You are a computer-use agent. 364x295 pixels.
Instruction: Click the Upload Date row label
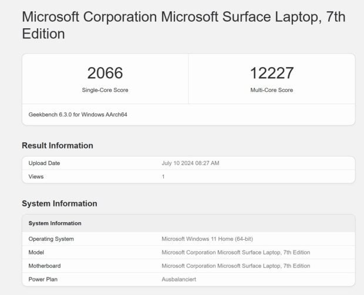[44, 163]
